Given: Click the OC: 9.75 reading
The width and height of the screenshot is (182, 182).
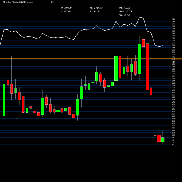Looking at the screenshot, I should point(124,8).
